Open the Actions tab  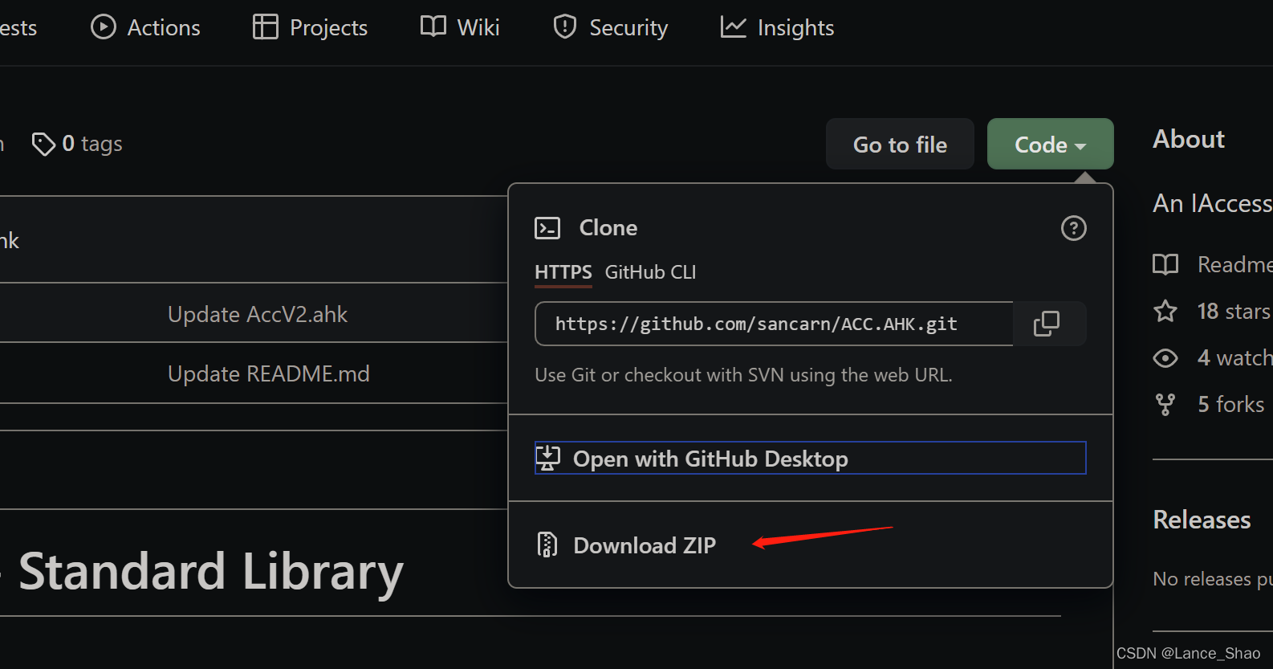click(145, 27)
